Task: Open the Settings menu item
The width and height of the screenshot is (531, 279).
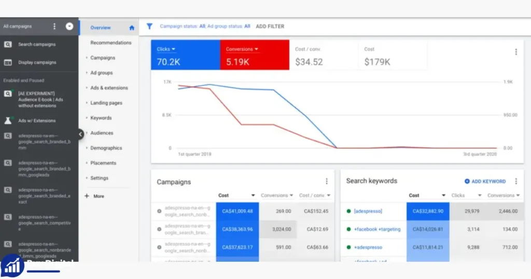Action: [99, 178]
